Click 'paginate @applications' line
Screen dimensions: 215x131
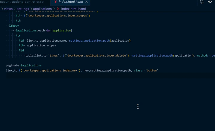[x=24, y=65]
